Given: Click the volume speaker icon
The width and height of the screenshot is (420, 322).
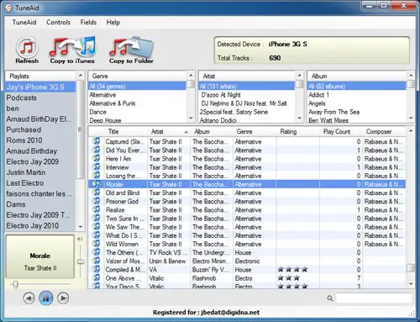Looking at the screenshot, I should (x=80, y=239).
